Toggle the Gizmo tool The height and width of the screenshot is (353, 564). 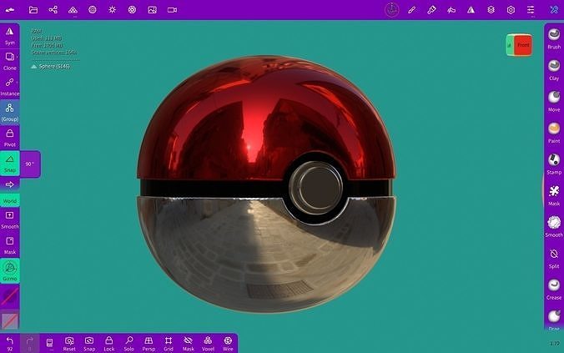(x=10, y=271)
